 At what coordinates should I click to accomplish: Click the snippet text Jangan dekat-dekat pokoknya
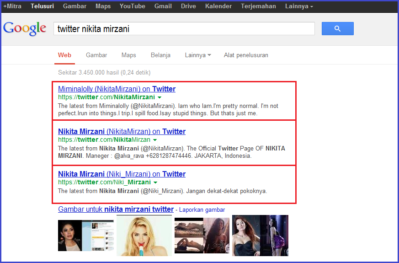[227, 191]
